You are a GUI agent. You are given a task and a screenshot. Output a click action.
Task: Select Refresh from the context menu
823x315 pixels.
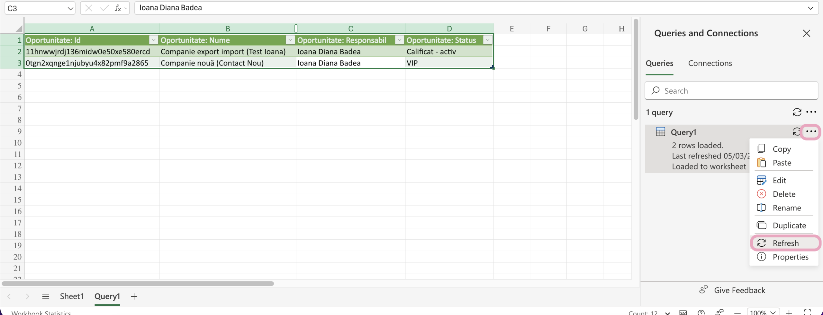(x=785, y=243)
